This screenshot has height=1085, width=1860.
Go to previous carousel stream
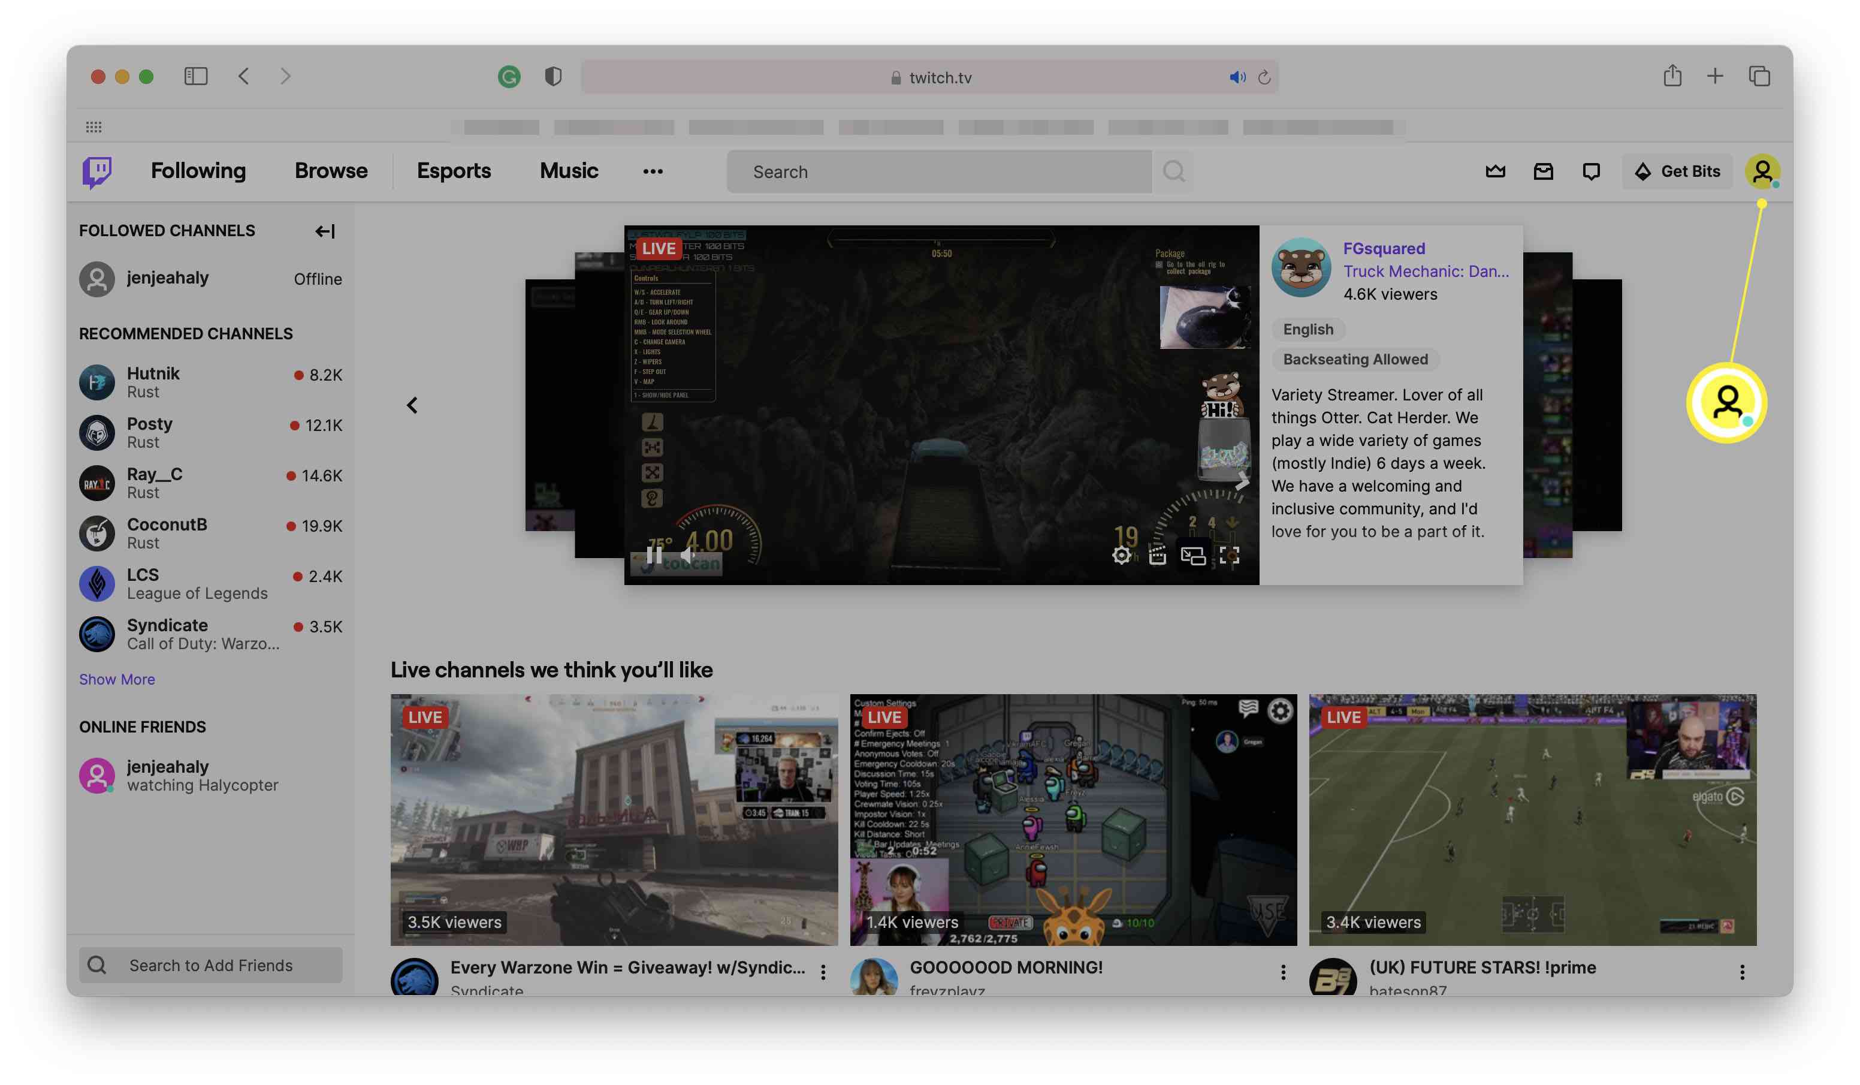[x=412, y=405]
